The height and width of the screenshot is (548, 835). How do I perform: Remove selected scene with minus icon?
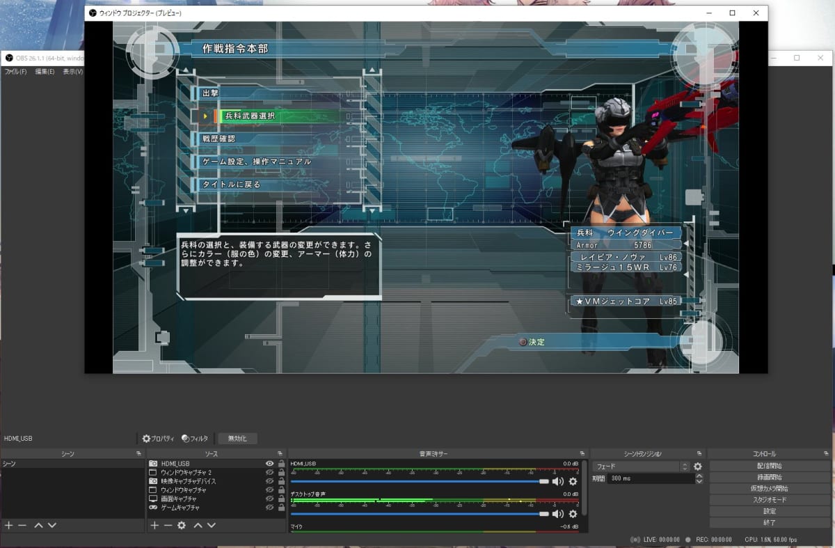pyautogui.click(x=22, y=525)
